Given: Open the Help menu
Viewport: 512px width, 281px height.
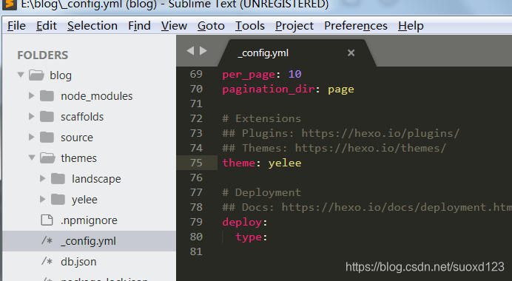Looking at the screenshot, I should coord(411,25).
